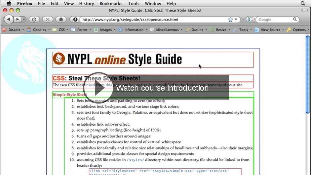Viewport: 311px width, 175px height.
Task: Open the Firefox application menu
Action: [24, 4]
